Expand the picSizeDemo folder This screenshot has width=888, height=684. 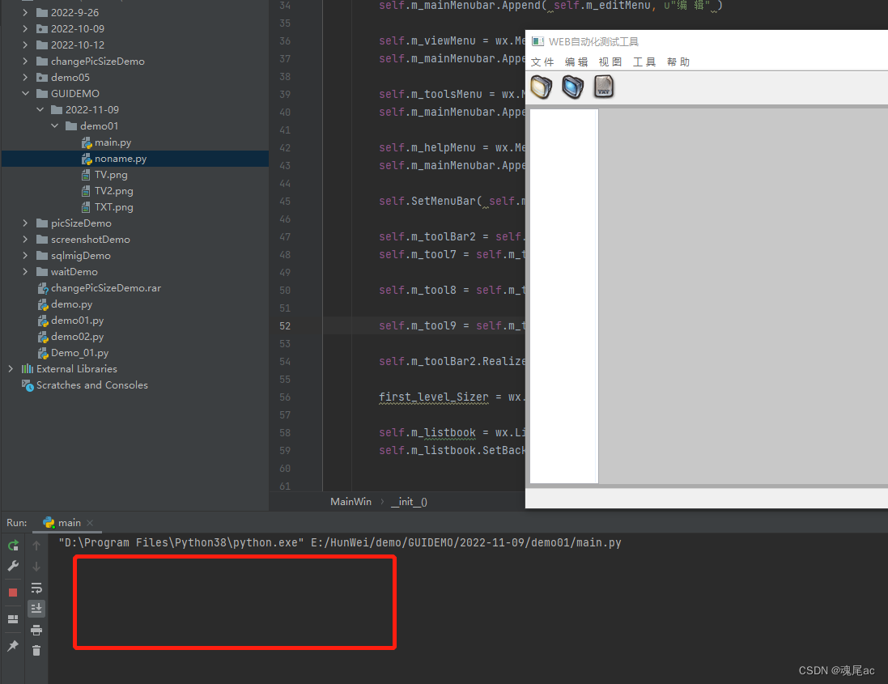coord(25,223)
